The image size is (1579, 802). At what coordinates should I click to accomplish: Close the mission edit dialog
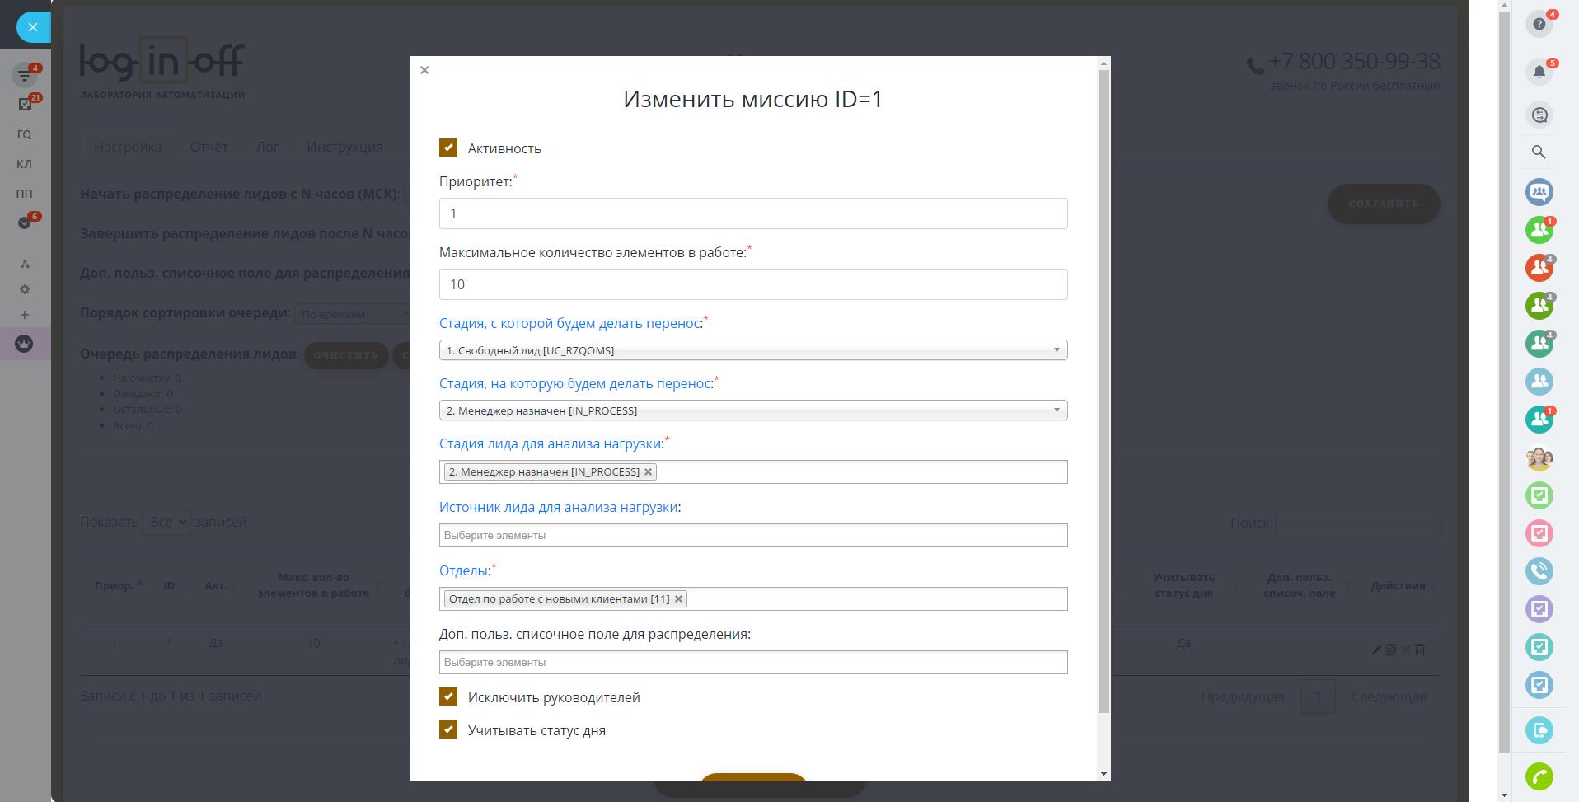click(x=424, y=70)
